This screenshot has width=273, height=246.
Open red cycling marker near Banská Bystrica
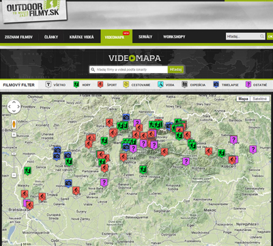124,157
